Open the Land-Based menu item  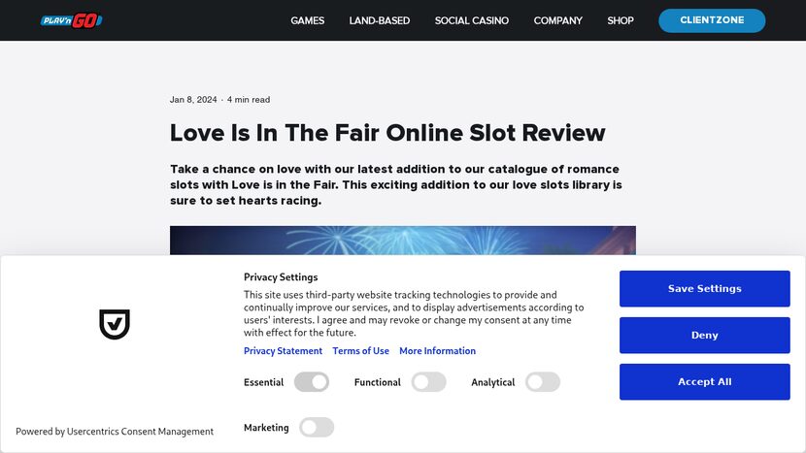point(379,20)
